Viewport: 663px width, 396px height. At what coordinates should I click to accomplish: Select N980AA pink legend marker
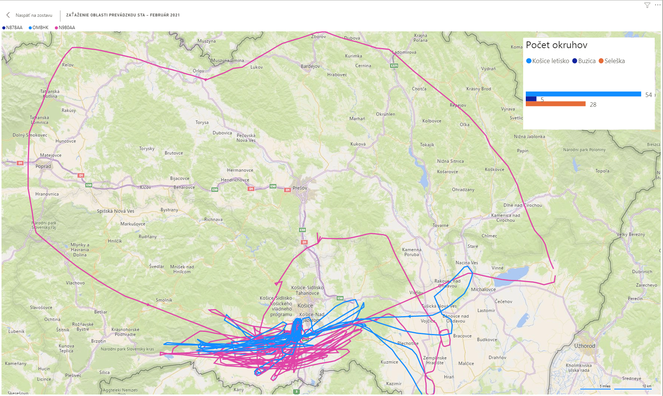pyautogui.click(x=56, y=28)
